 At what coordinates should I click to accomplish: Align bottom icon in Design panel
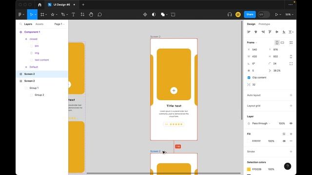pos(284,32)
